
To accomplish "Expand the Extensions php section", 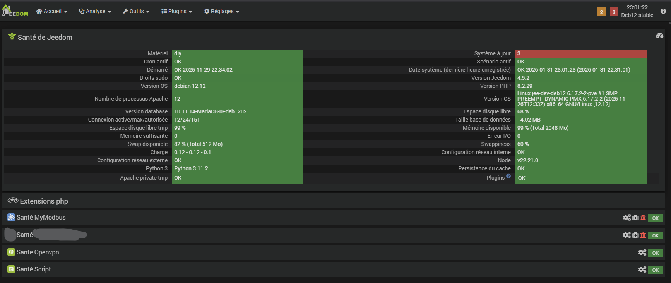I will [44, 201].
